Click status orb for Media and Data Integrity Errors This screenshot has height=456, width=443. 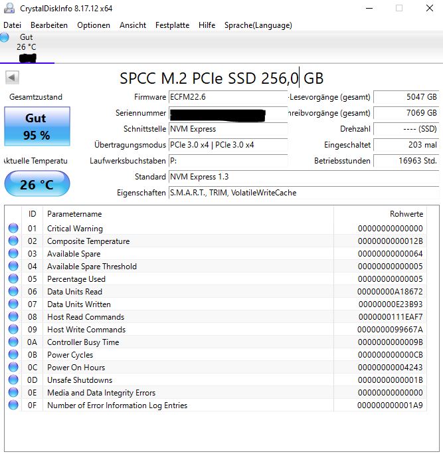point(13,393)
